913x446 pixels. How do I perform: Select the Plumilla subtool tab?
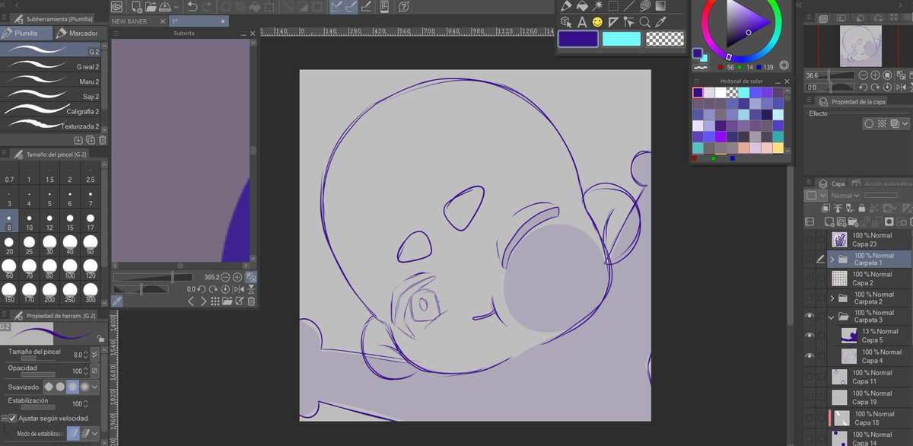point(27,33)
